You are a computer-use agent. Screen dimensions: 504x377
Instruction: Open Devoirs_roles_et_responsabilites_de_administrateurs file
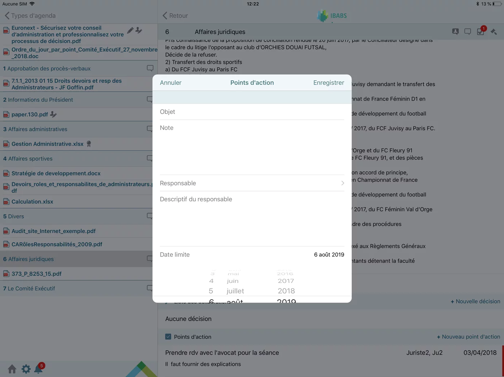point(81,187)
